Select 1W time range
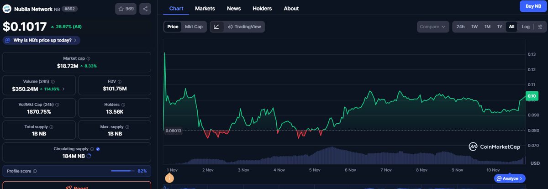The width and height of the screenshot is (548, 189). pyautogui.click(x=474, y=26)
